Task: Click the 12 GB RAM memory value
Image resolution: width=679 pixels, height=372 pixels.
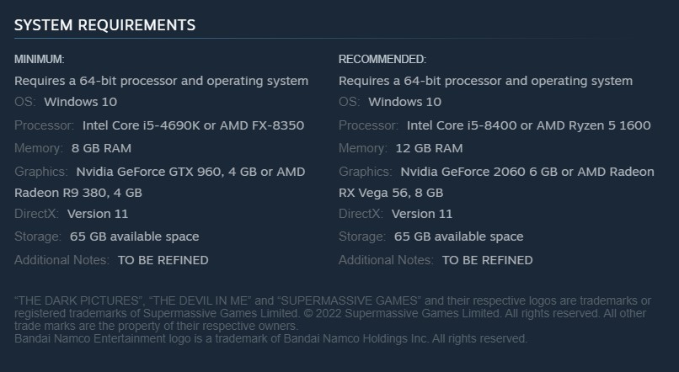Action: pos(429,148)
